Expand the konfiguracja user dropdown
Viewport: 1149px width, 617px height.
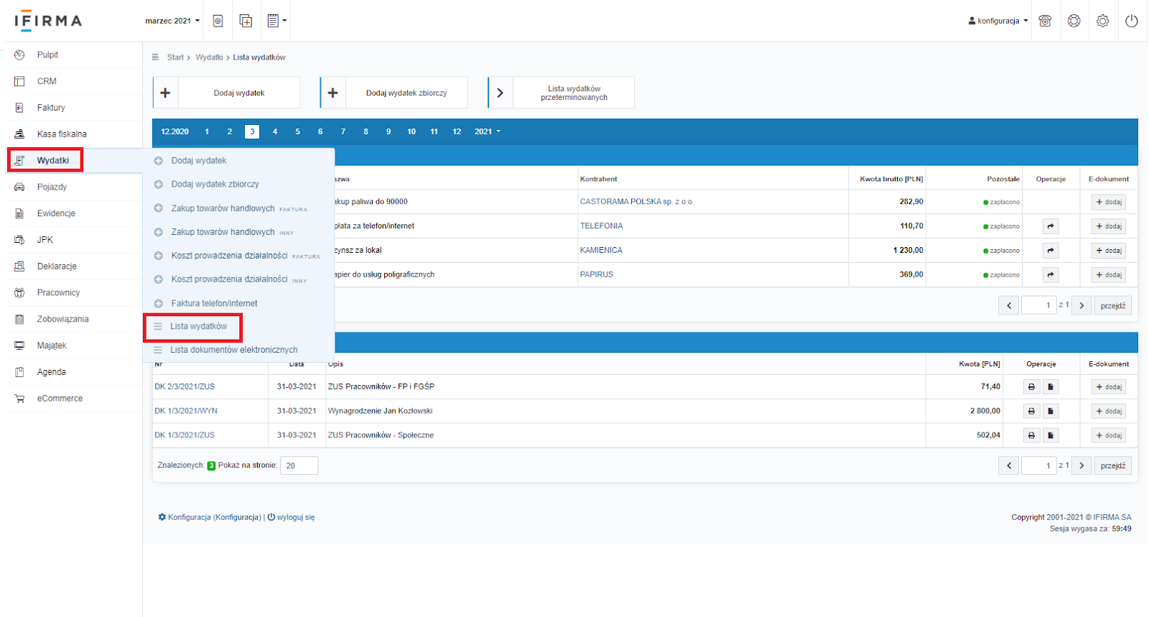[998, 21]
